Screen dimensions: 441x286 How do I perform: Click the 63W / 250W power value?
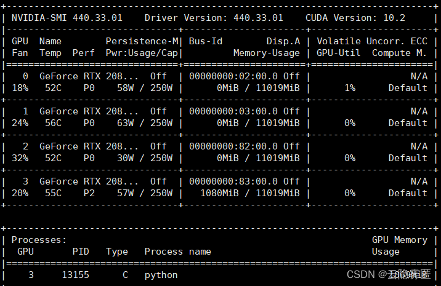click(145, 124)
